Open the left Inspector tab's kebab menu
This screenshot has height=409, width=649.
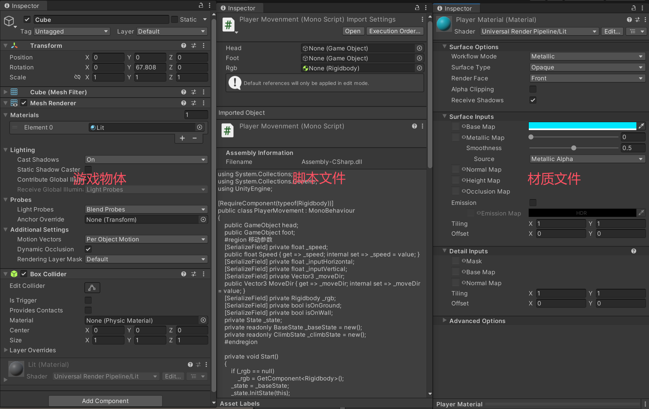tap(210, 5)
